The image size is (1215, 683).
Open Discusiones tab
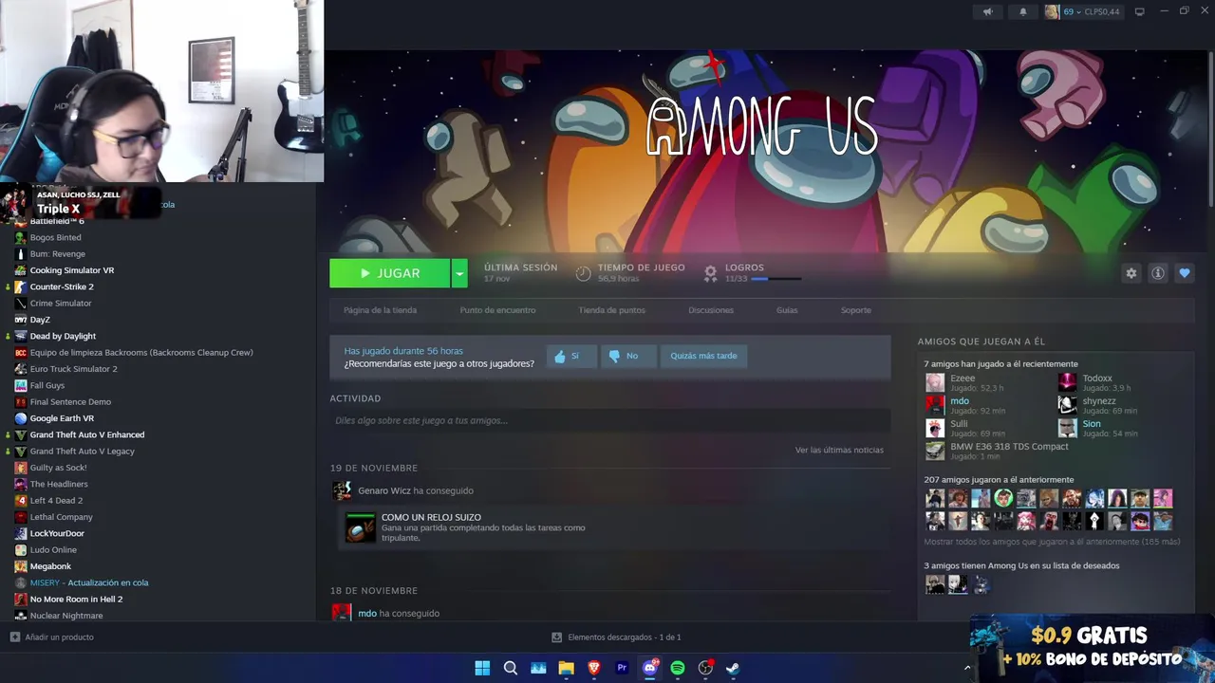pos(711,310)
